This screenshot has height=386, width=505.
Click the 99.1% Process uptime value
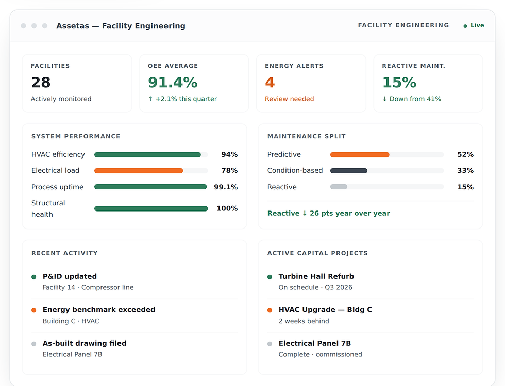tap(226, 187)
